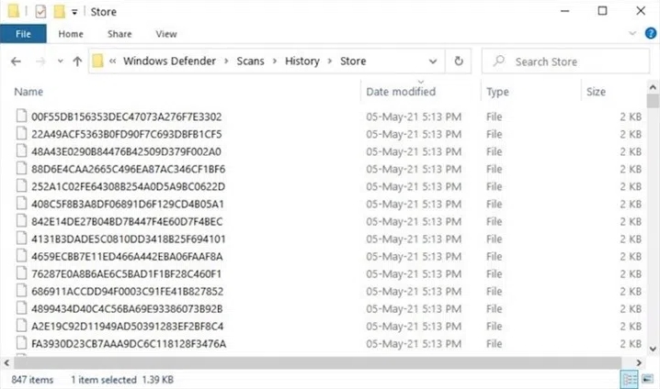Switch to large icons view layout
Image resolution: width=660 pixels, height=389 pixels.
647,379
